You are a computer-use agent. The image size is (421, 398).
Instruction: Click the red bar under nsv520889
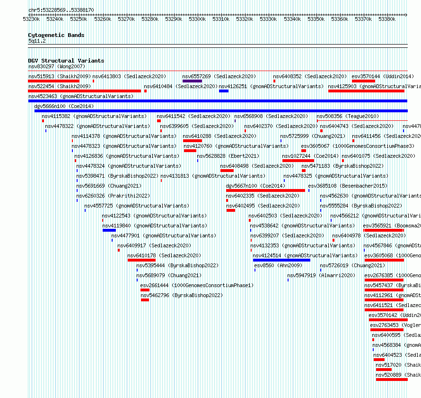392,380
